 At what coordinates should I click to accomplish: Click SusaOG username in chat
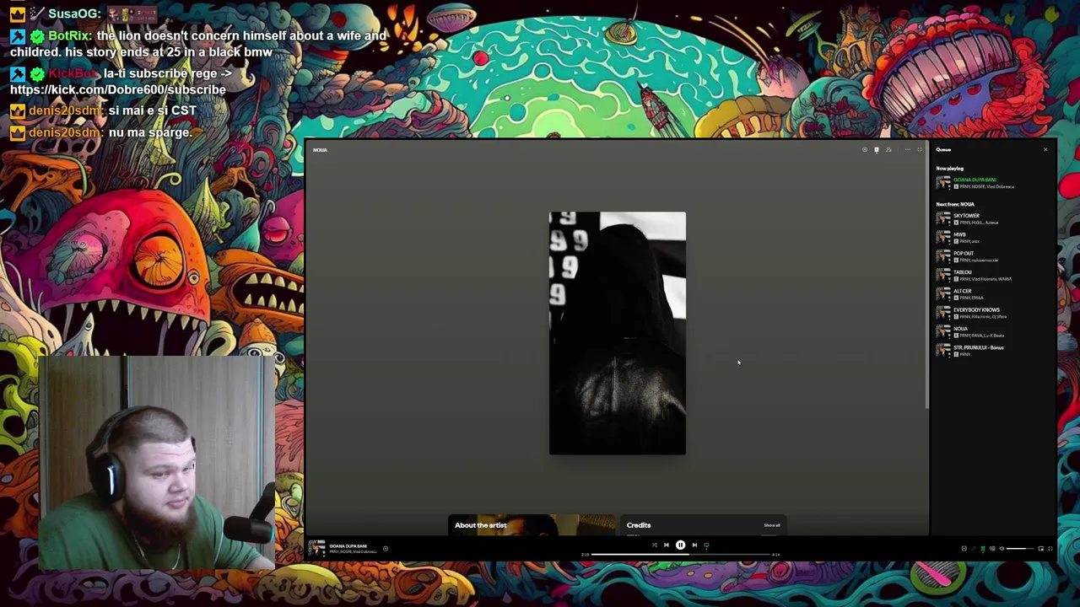74,13
